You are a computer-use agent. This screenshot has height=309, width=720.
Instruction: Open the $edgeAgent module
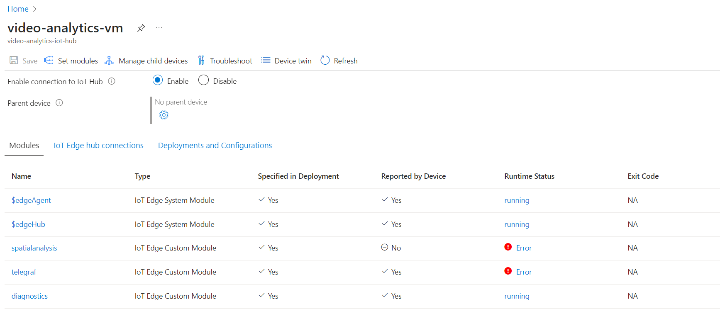pos(31,200)
